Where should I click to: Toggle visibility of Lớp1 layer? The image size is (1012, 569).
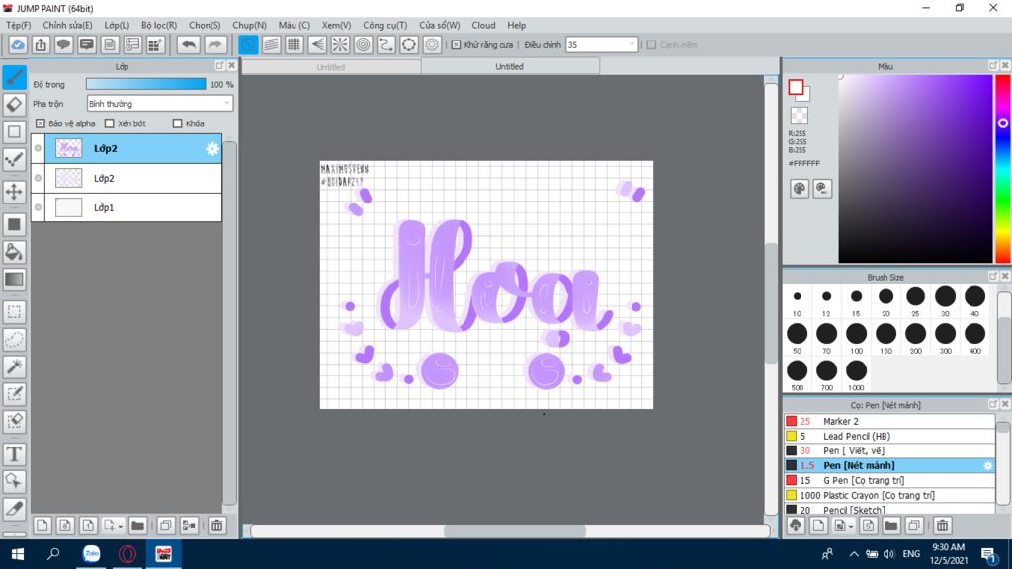click(x=39, y=207)
